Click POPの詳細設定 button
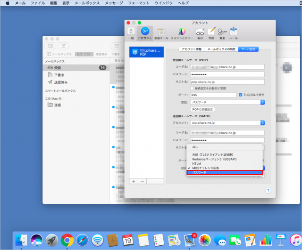Image resolution: width=302 pixels, height=250 pixels. [202, 110]
